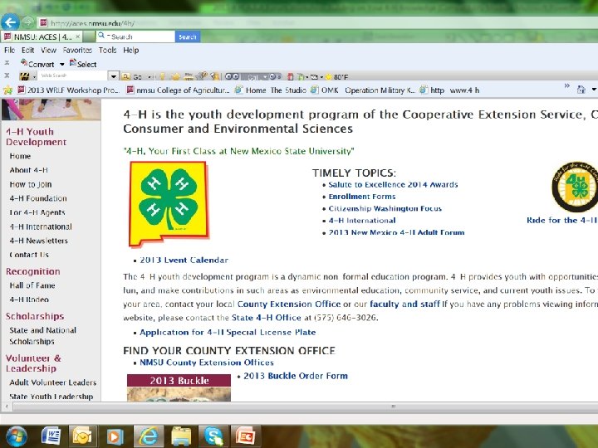Open the nmsu College of Agricultur... favorite
This screenshot has width=598, height=448.
coord(178,90)
